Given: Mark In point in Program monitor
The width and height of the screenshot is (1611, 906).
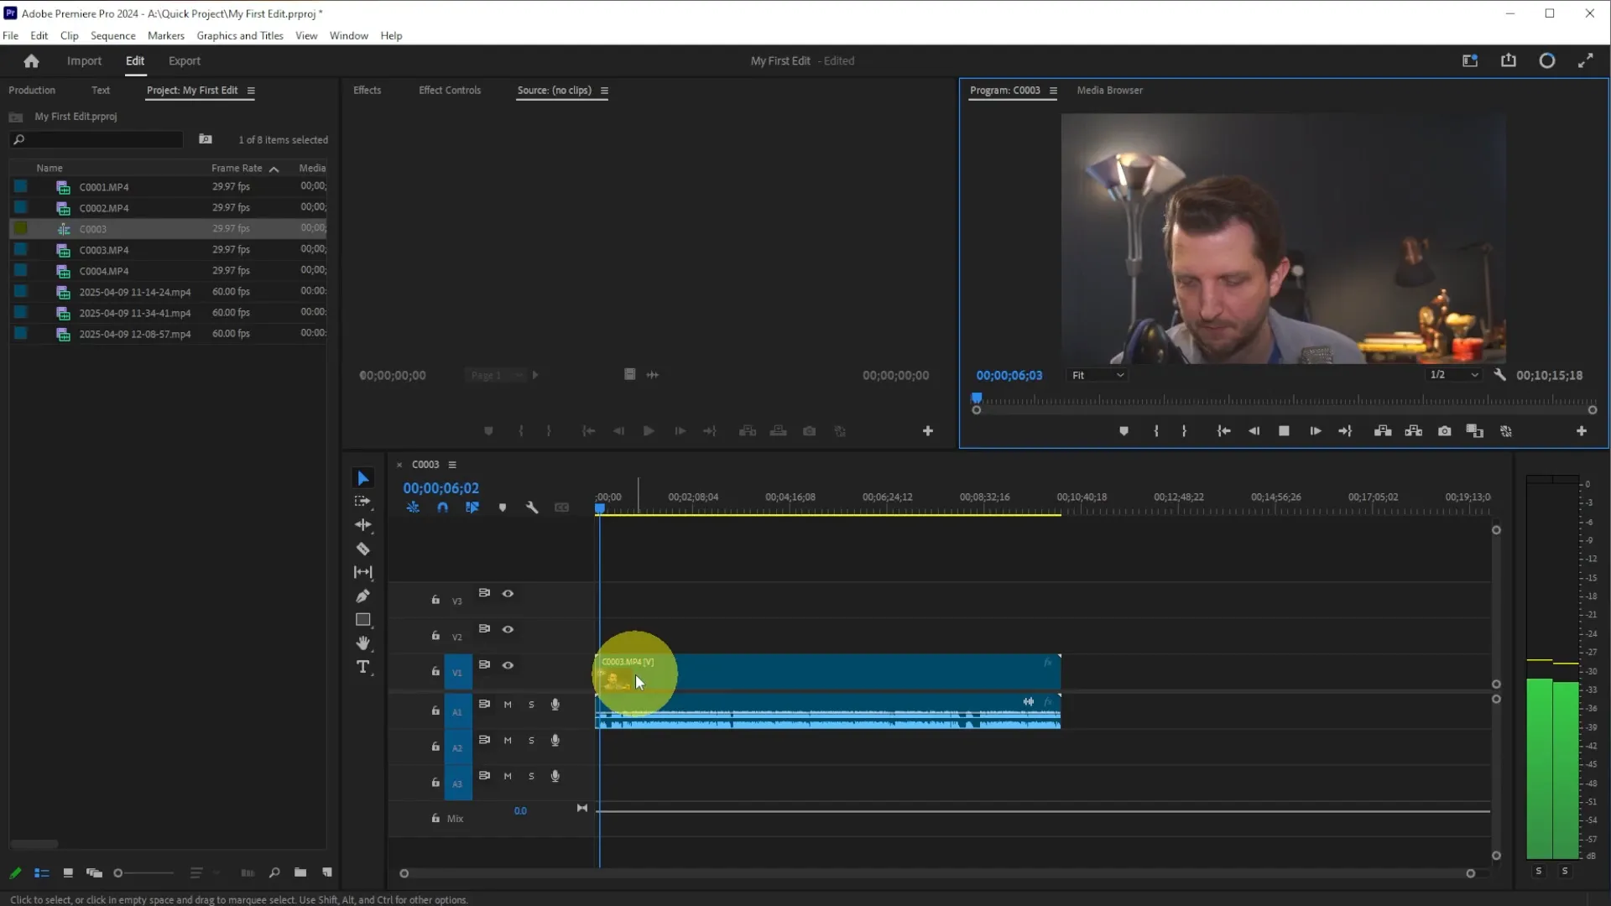Looking at the screenshot, I should [x=1156, y=431].
